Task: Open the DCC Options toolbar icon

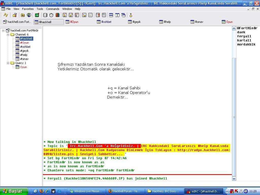Action: coord(77,15)
